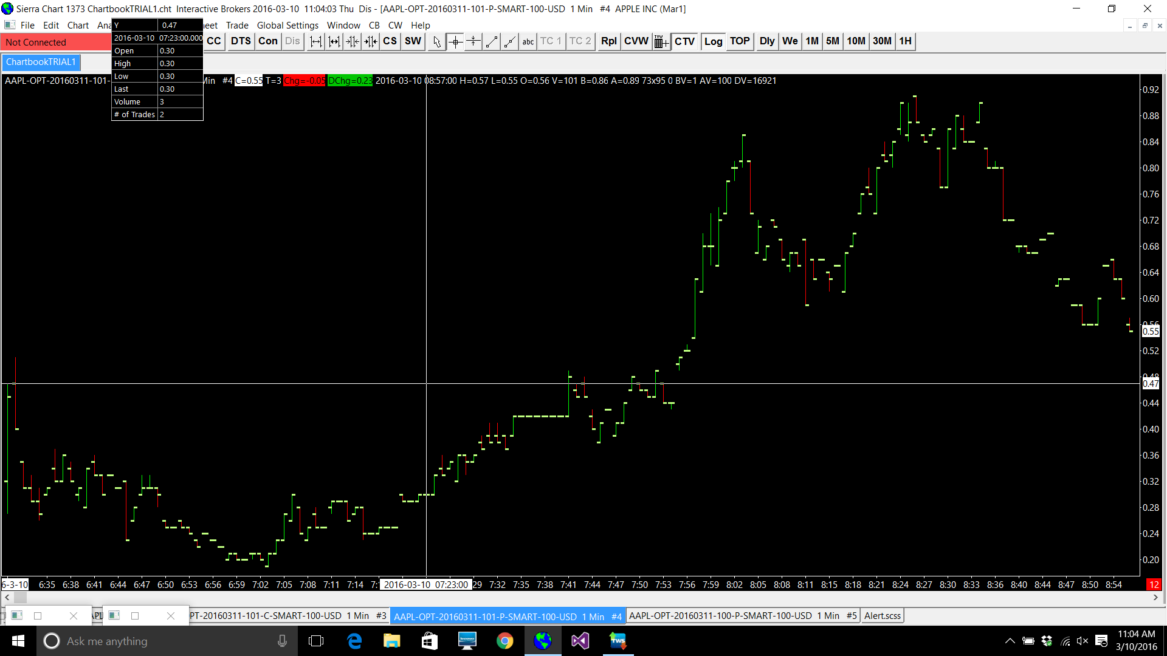The image size is (1167, 656).
Task: Open the File menu
Action: point(27,26)
